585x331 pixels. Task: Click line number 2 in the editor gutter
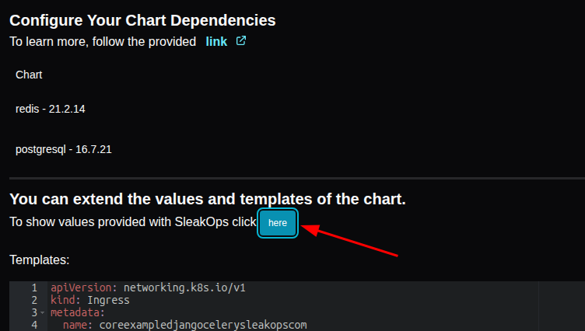34,300
